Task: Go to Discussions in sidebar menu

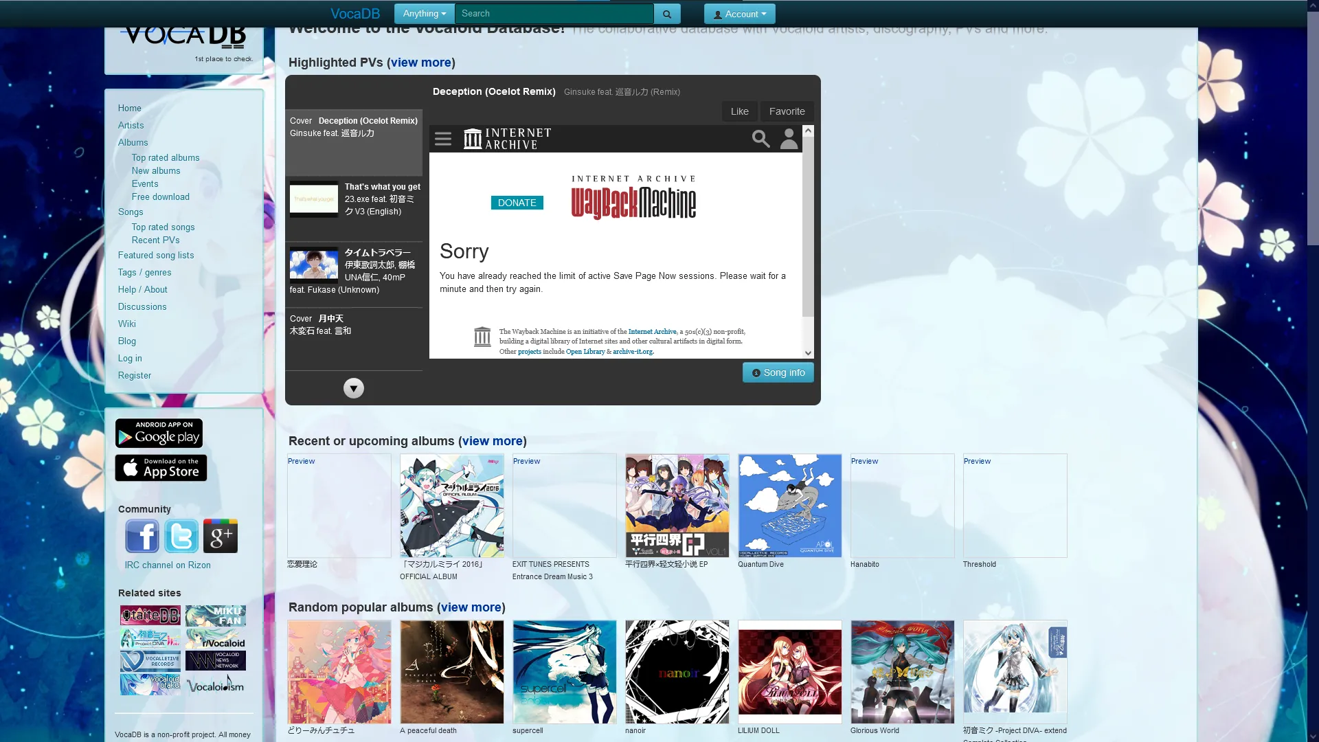Action: (142, 306)
